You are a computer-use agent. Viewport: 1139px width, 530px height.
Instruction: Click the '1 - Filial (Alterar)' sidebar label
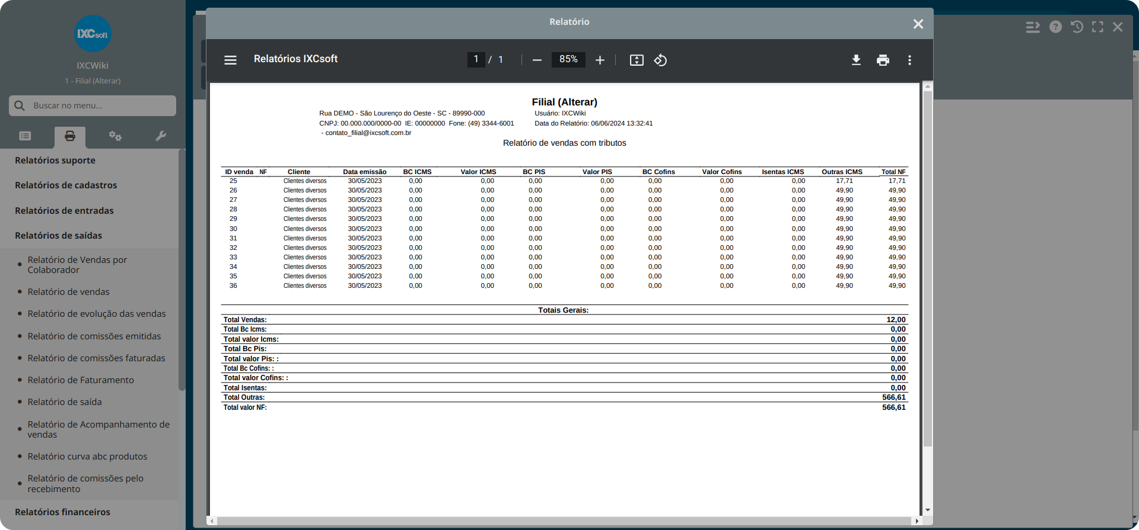pyautogui.click(x=93, y=81)
